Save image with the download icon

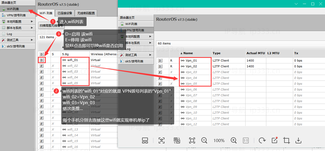point(298,140)
